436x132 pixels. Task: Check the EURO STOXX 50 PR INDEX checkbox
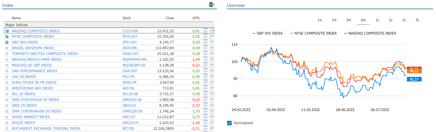7,83
